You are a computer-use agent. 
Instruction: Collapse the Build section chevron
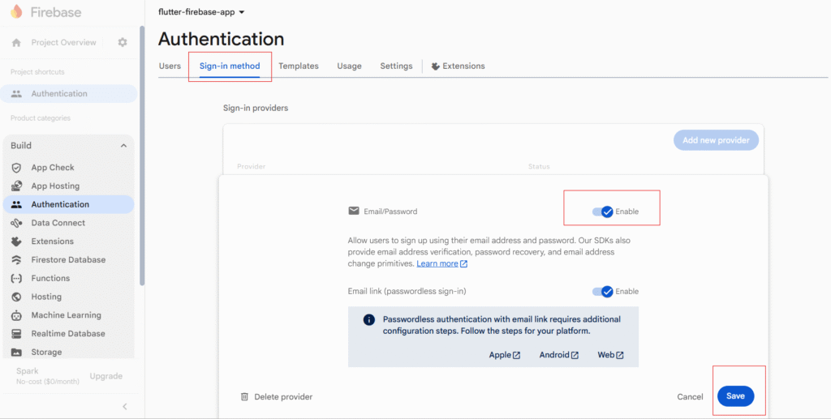click(123, 146)
